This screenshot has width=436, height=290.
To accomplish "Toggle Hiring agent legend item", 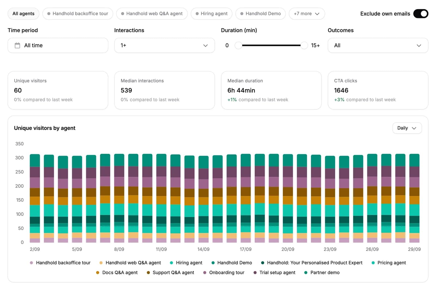I will point(186,263).
